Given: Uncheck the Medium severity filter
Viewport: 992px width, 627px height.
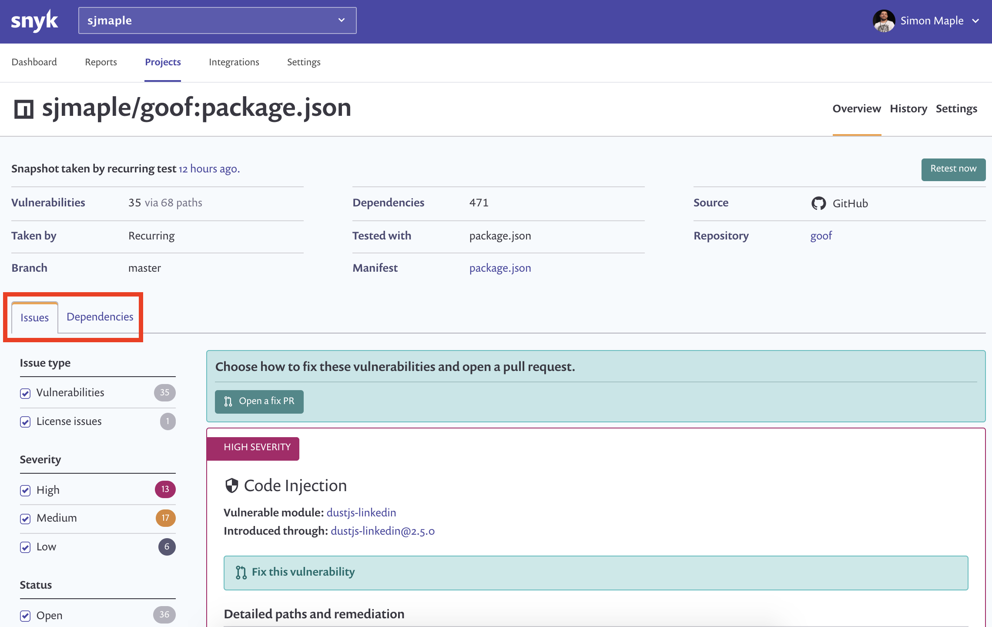Looking at the screenshot, I should (25, 519).
